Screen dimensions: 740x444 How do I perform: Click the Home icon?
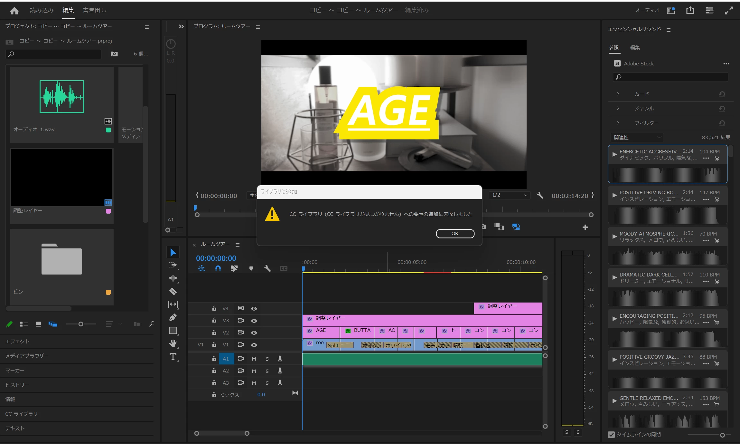[x=14, y=11]
